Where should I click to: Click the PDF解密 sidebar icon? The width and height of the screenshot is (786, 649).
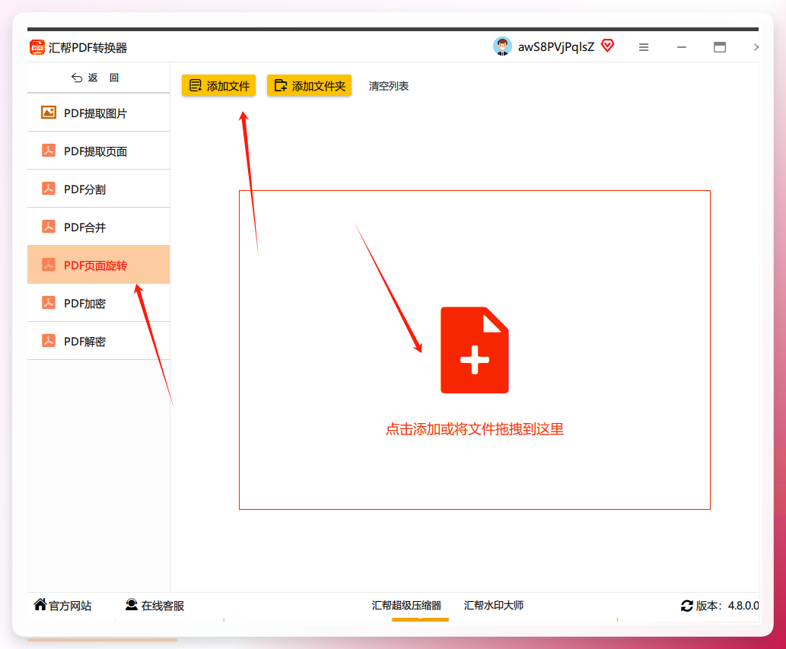49,341
